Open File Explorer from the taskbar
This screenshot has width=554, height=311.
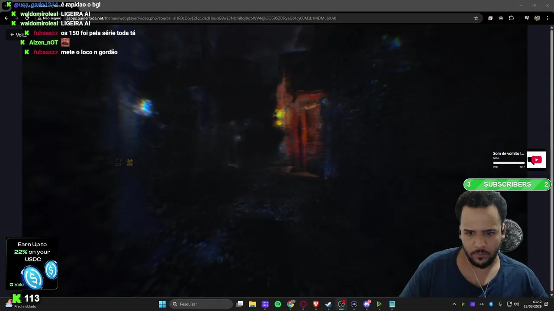click(x=252, y=304)
